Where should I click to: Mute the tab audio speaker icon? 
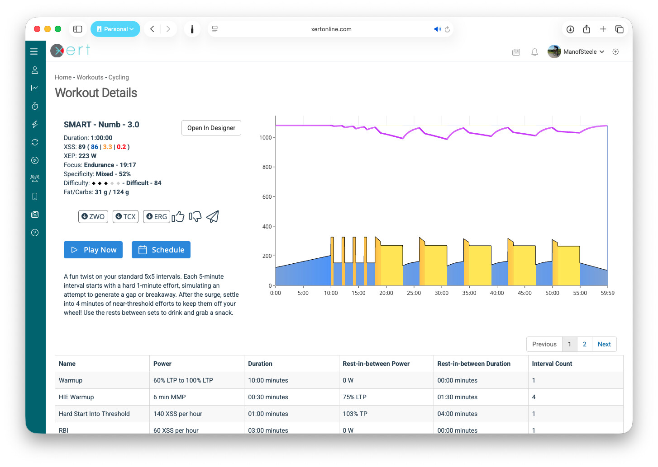tap(437, 29)
